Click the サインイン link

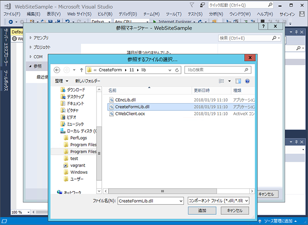coord(287,14)
